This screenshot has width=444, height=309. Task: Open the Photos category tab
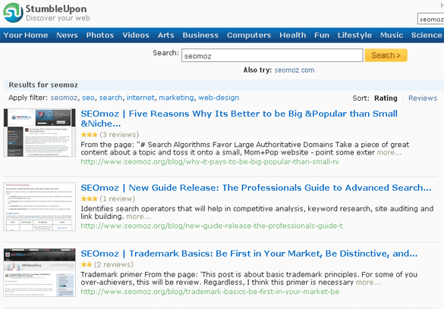[x=100, y=35]
